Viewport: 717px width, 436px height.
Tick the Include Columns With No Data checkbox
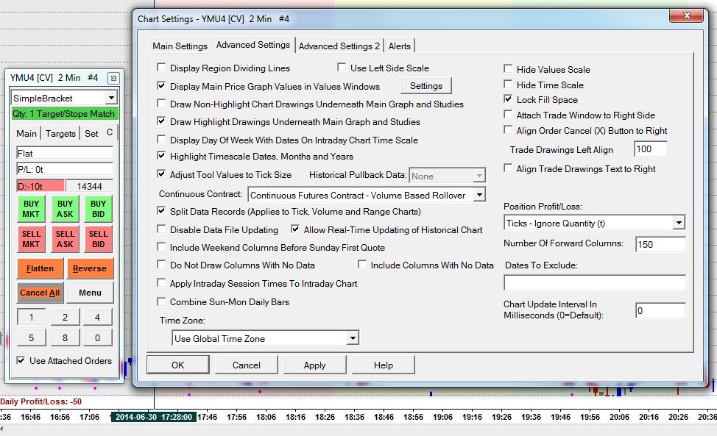(x=361, y=265)
